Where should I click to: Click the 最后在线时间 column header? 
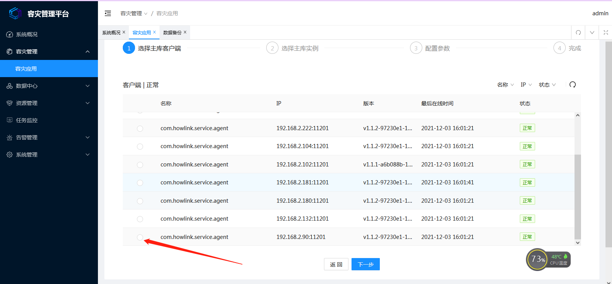(x=437, y=103)
